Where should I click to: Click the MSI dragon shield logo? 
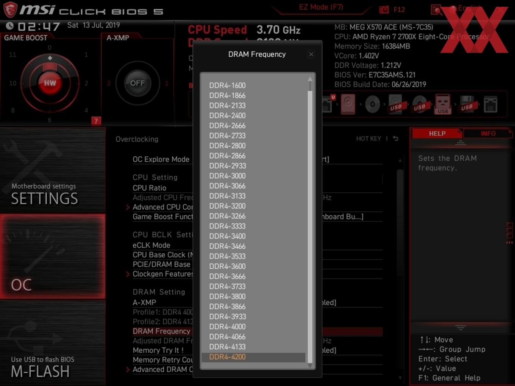pyautogui.click(x=10, y=10)
